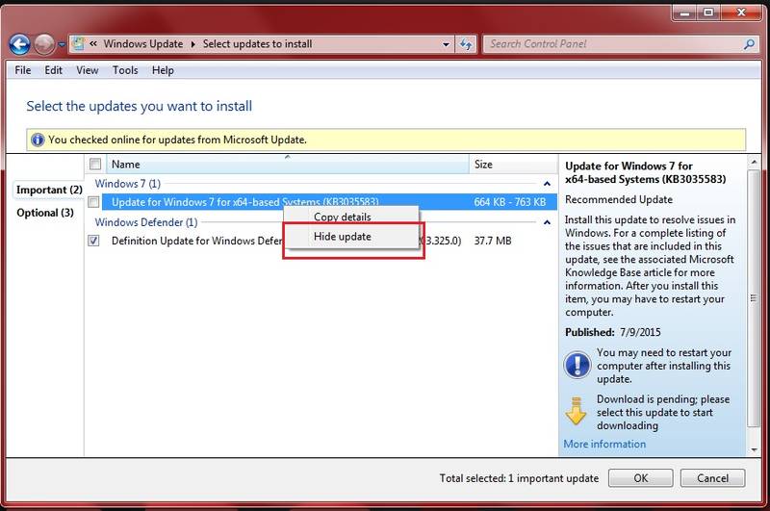Click the Cancel button
The width and height of the screenshot is (770, 511).
point(712,478)
